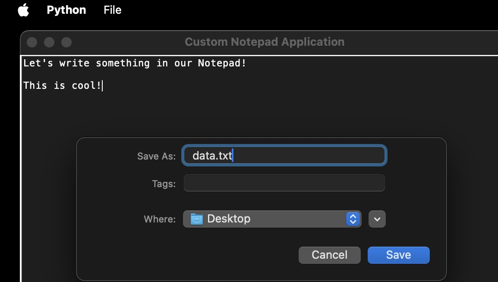Open the Apple menu
Image resolution: width=498 pixels, height=282 pixels.
pyautogui.click(x=23, y=10)
